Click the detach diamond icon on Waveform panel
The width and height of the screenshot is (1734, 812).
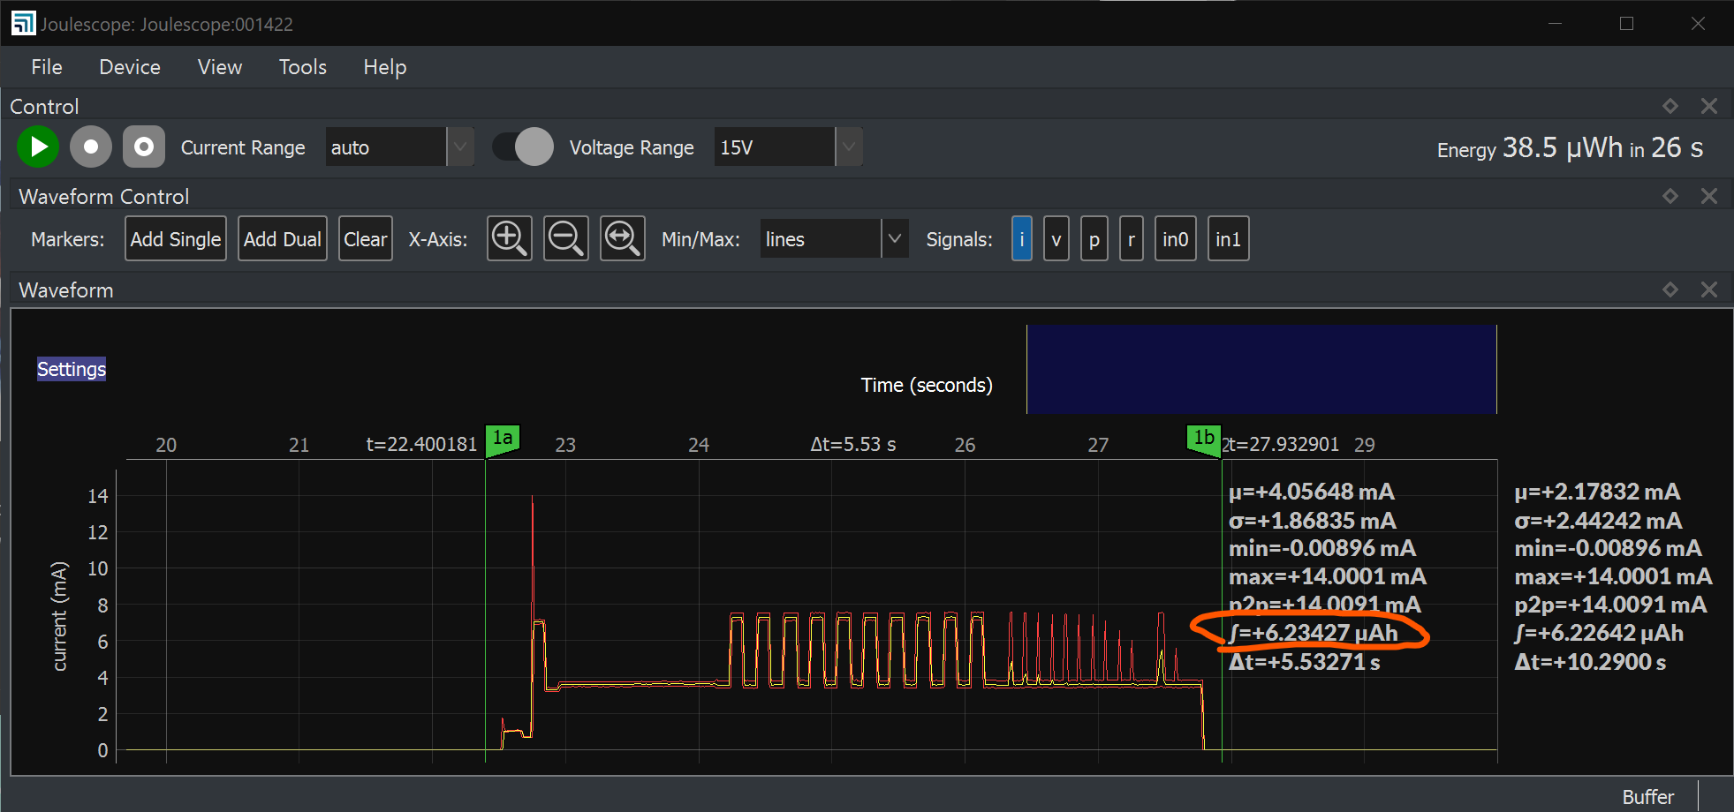[x=1670, y=289]
